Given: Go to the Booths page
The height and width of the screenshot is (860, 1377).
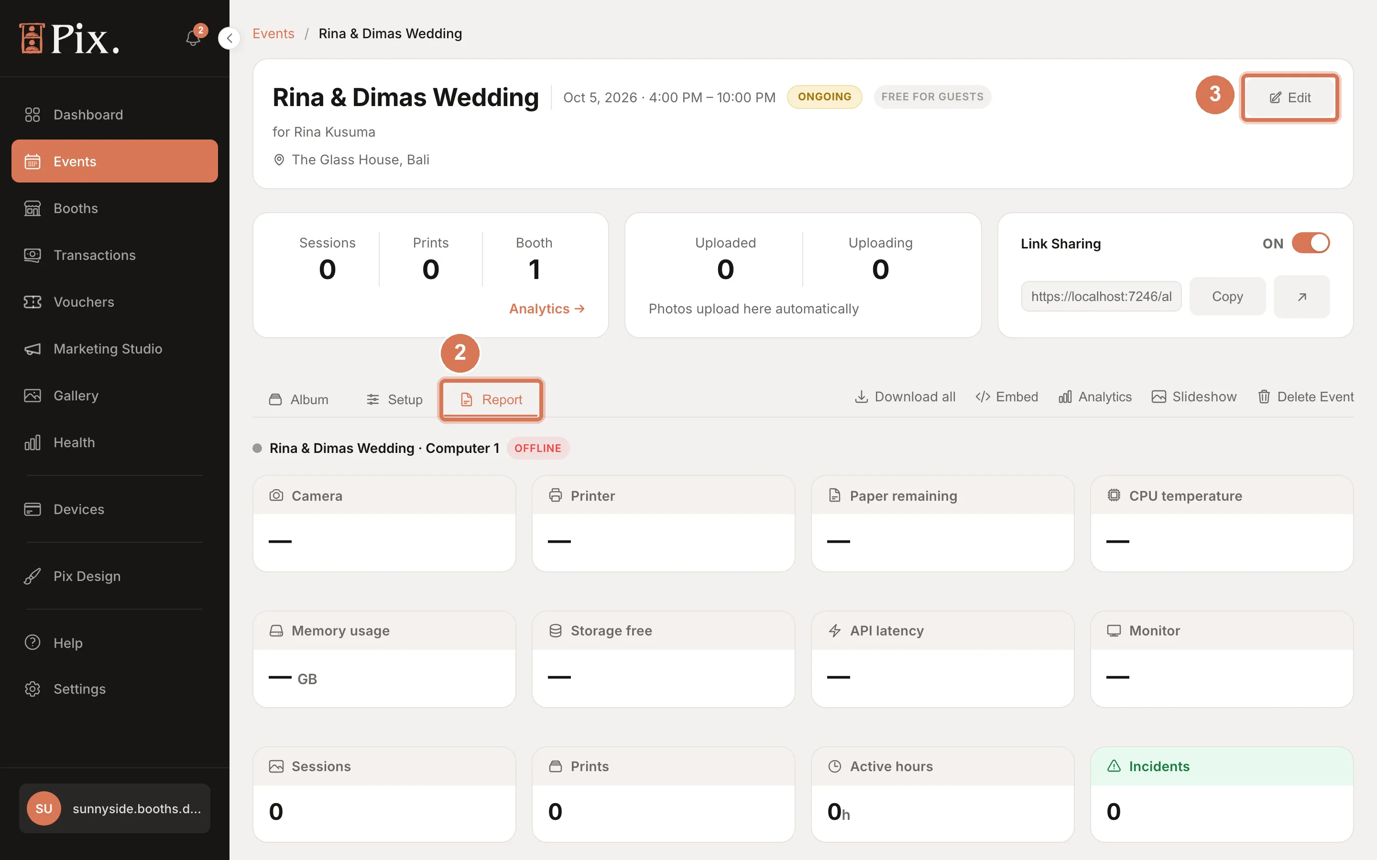Looking at the screenshot, I should pyautogui.click(x=114, y=208).
